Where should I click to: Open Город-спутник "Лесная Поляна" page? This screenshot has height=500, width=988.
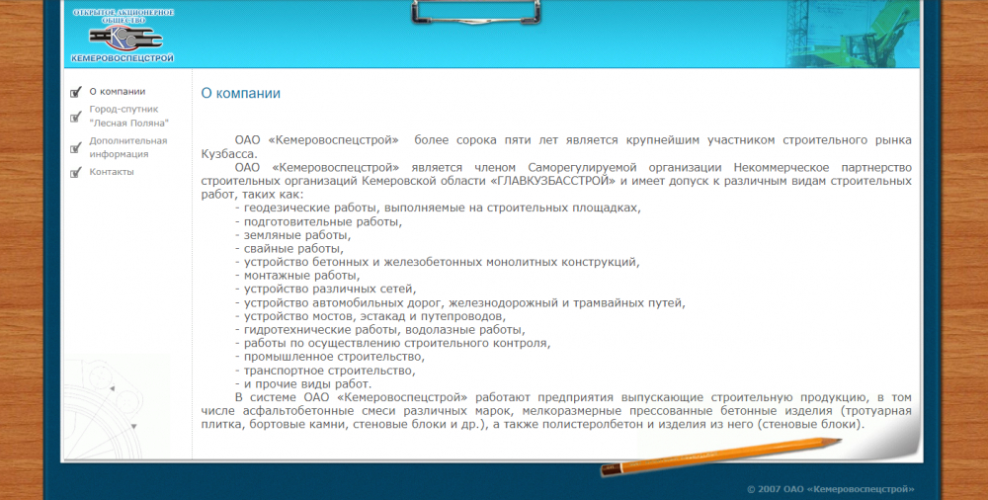click(129, 116)
